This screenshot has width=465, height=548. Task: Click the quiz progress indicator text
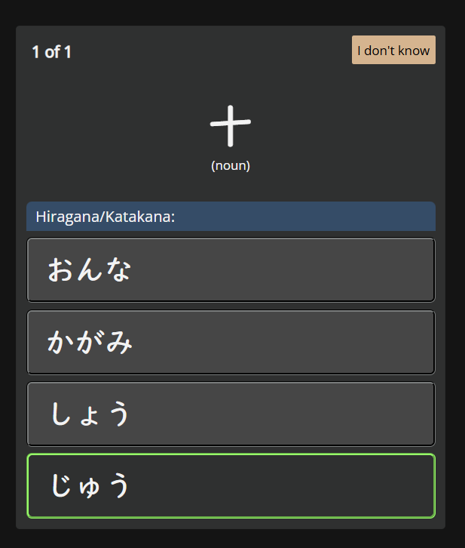coord(51,52)
